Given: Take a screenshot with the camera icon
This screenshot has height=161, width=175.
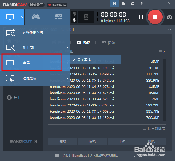Looking at the screenshot, I should pos(170,17).
